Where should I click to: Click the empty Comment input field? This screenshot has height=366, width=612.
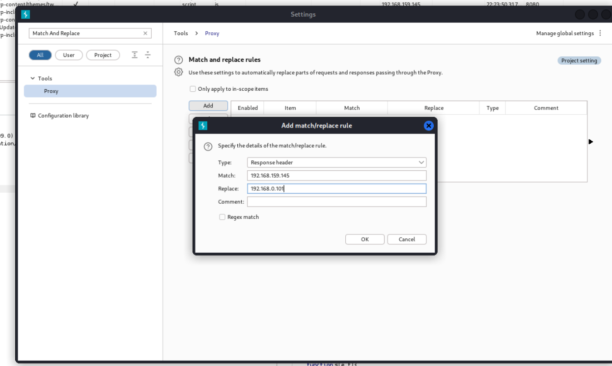coord(336,202)
